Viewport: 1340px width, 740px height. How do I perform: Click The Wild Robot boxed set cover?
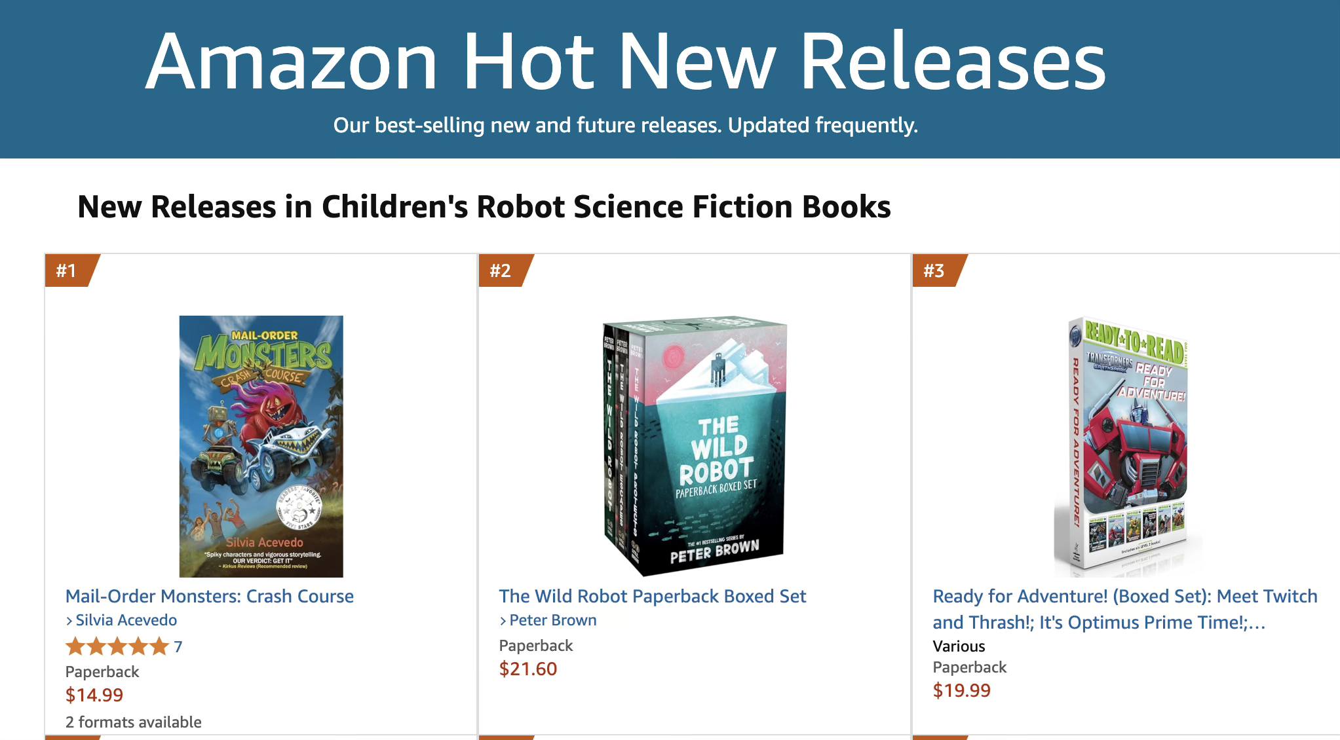pyautogui.click(x=695, y=446)
